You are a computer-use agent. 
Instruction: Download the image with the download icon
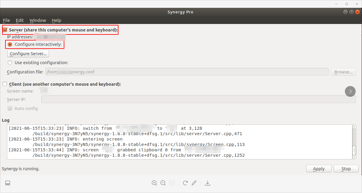click(207, 183)
